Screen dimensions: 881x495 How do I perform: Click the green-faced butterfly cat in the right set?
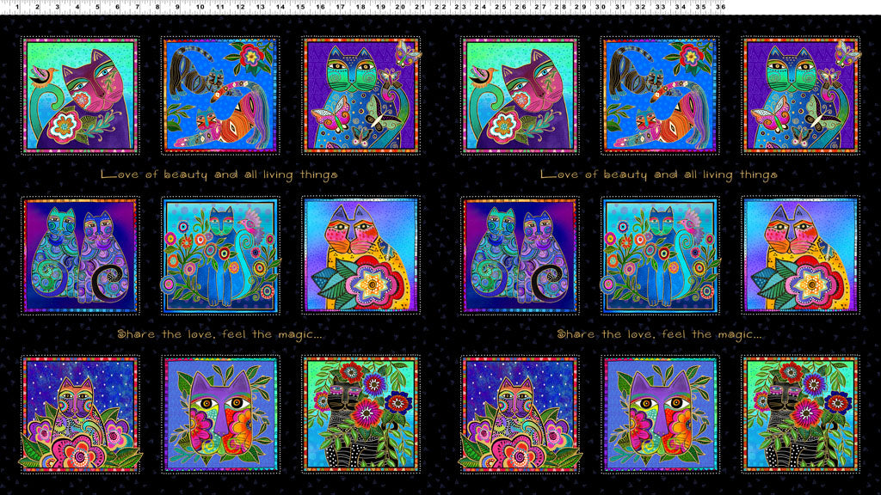point(800,95)
